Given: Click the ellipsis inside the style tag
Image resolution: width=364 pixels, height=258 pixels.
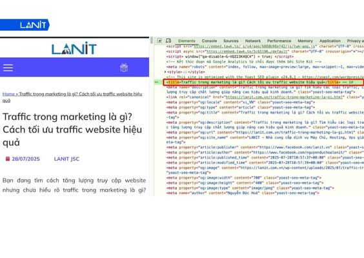Looking at the screenshot, I should tap(185, 72).
